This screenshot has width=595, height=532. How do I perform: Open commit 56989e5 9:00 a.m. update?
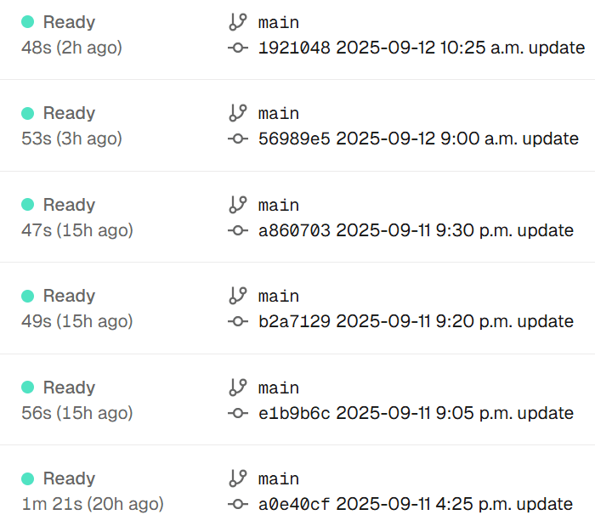point(418,139)
